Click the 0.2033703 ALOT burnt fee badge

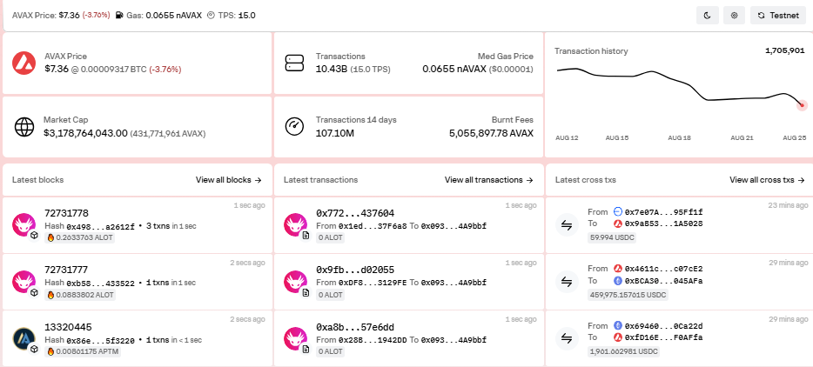(80, 237)
